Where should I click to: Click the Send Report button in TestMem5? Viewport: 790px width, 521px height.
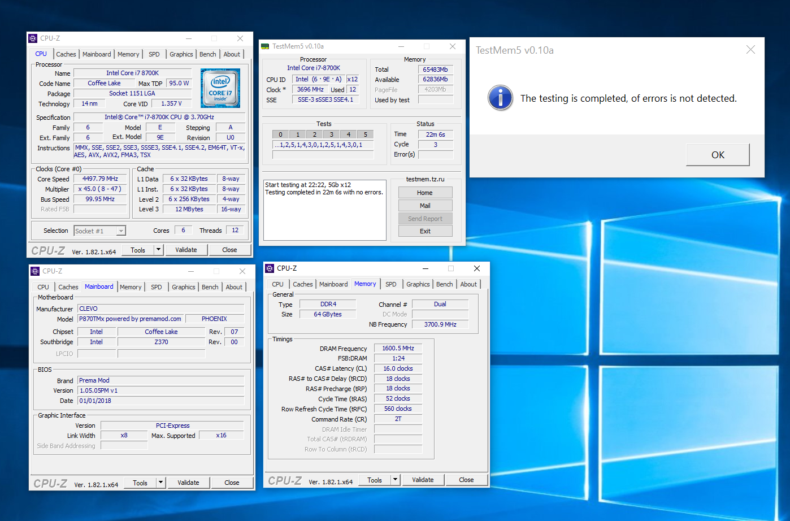coord(425,219)
